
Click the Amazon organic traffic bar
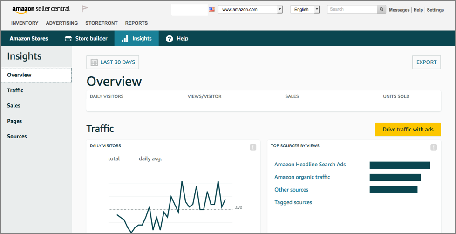click(395, 178)
